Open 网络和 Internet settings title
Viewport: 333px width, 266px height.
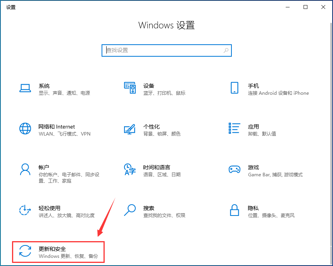click(x=57, y=127)
